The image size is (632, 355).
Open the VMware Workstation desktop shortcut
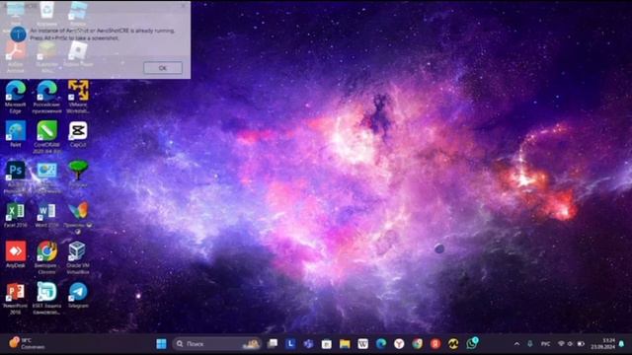pyautogui.click(x=78, y=97)
